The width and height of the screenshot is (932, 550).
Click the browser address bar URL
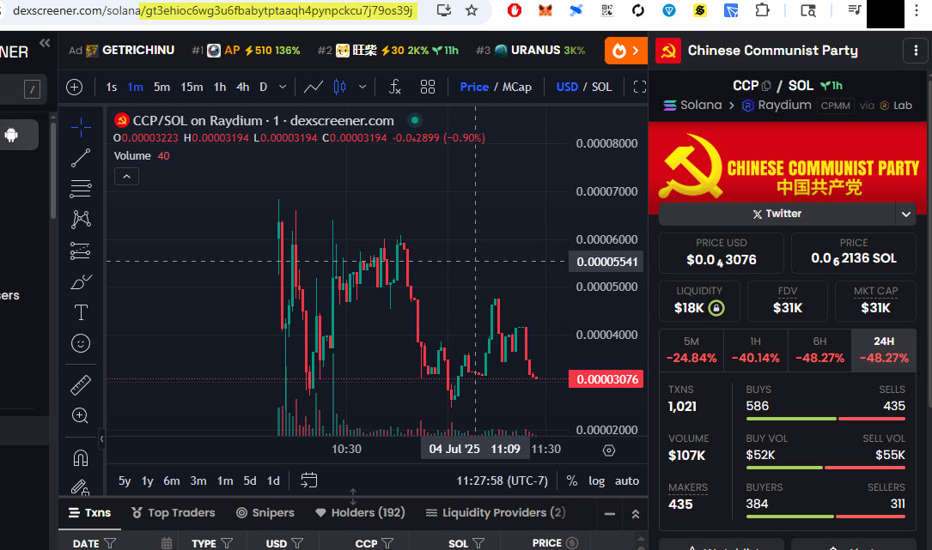(213, 10)
